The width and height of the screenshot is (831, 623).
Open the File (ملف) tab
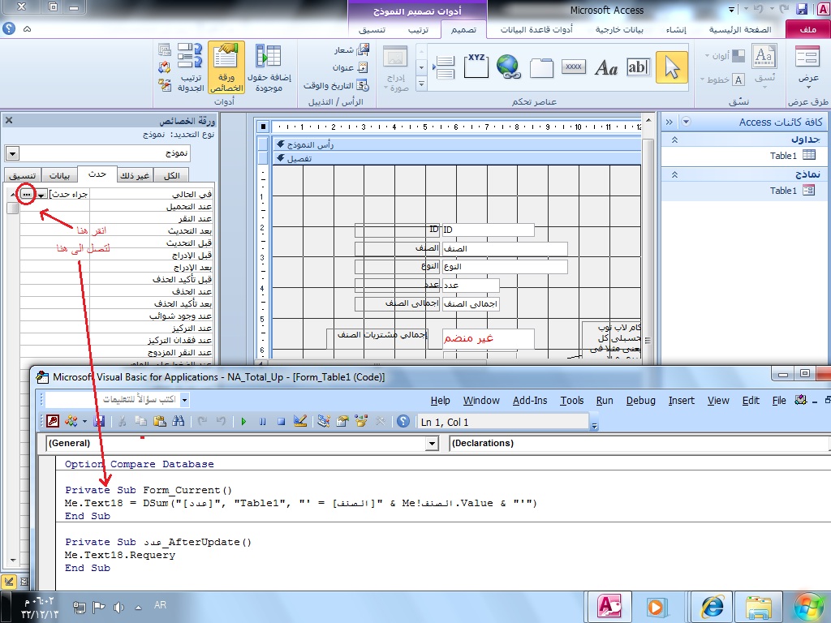point(807,30)
